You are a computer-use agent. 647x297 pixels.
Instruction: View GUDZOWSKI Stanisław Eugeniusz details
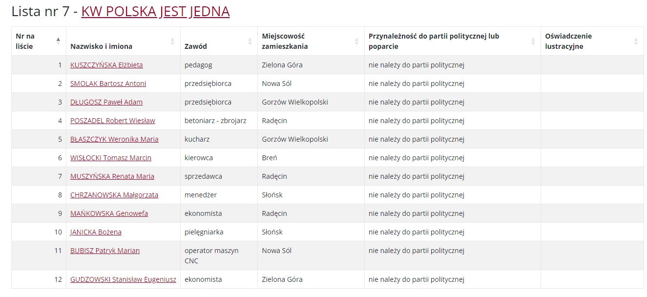point(123,279)
